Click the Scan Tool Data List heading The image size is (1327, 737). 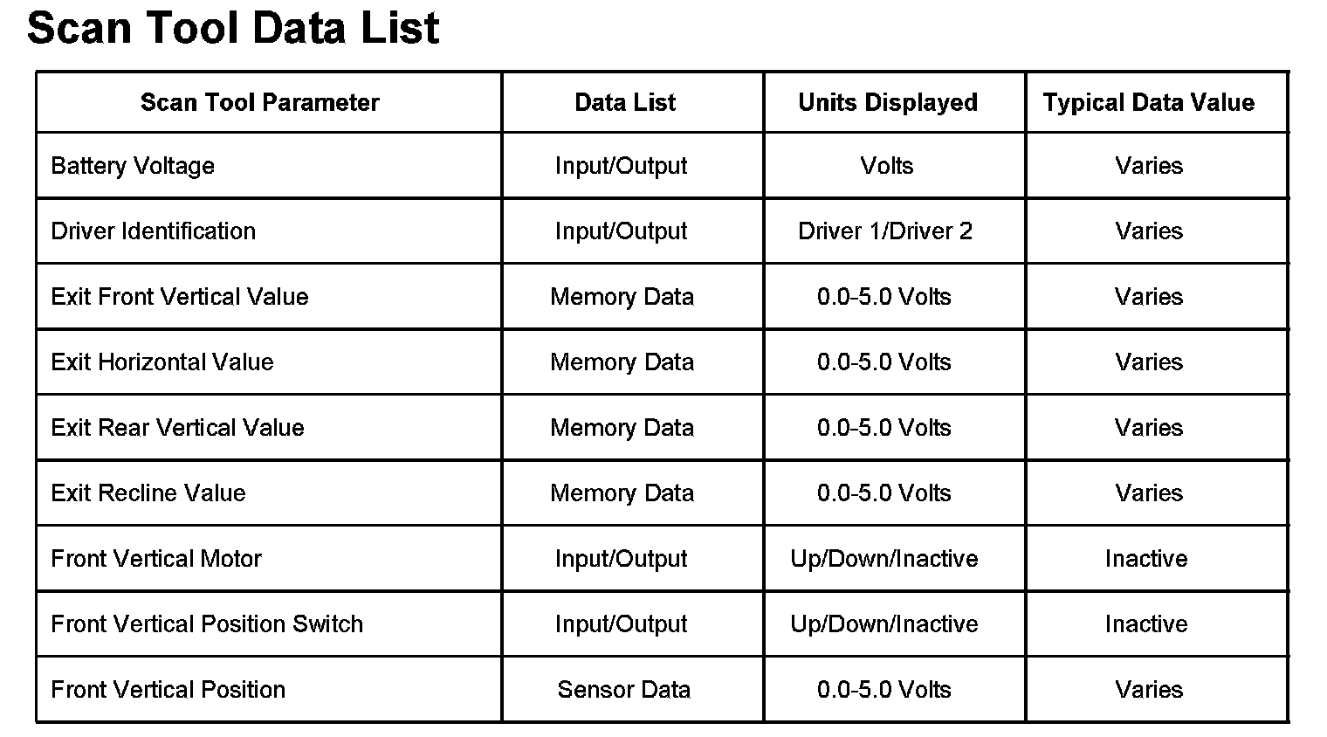click(233, 28)
